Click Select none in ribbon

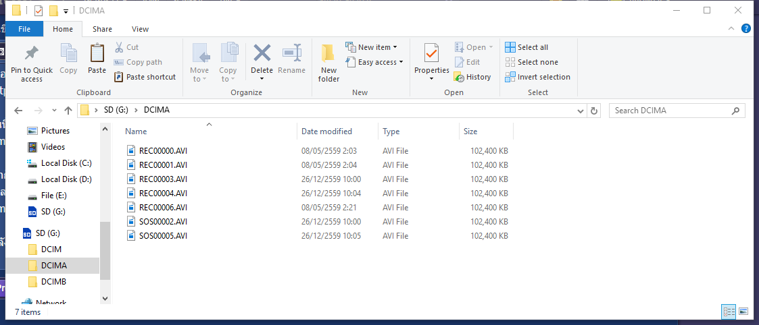point(531,62)
